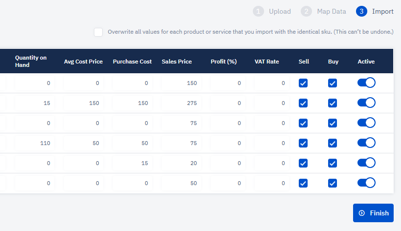Click Sales Price 75 in the Quantity 110 row
Viewport: 401px width, 231px height.
click(x=181, y=143)
